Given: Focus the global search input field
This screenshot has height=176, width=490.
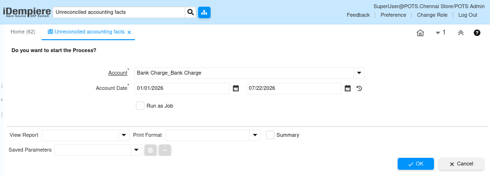Looking at the screenshot, I should tap(119, 12).
